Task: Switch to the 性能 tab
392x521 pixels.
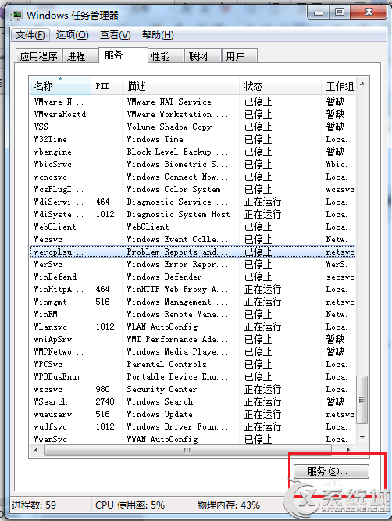Action: pyautogui.click(x=166, y=56)
